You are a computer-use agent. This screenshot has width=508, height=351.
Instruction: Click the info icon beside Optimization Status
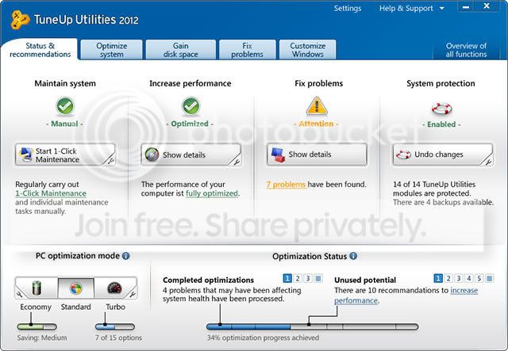[x=353, y=256]
